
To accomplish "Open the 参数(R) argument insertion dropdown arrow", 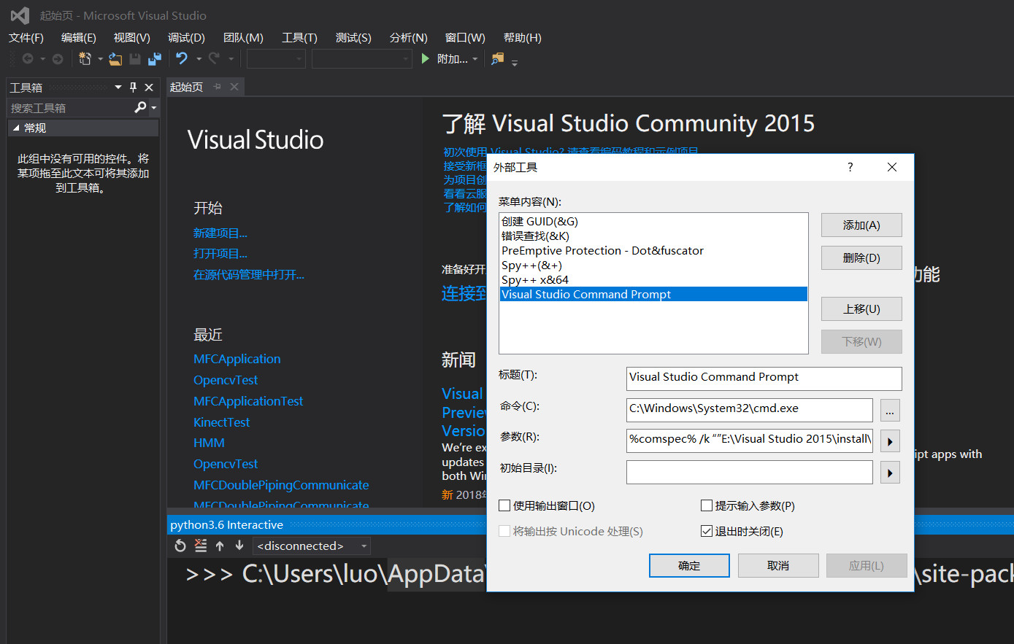I will pos(889,441).
